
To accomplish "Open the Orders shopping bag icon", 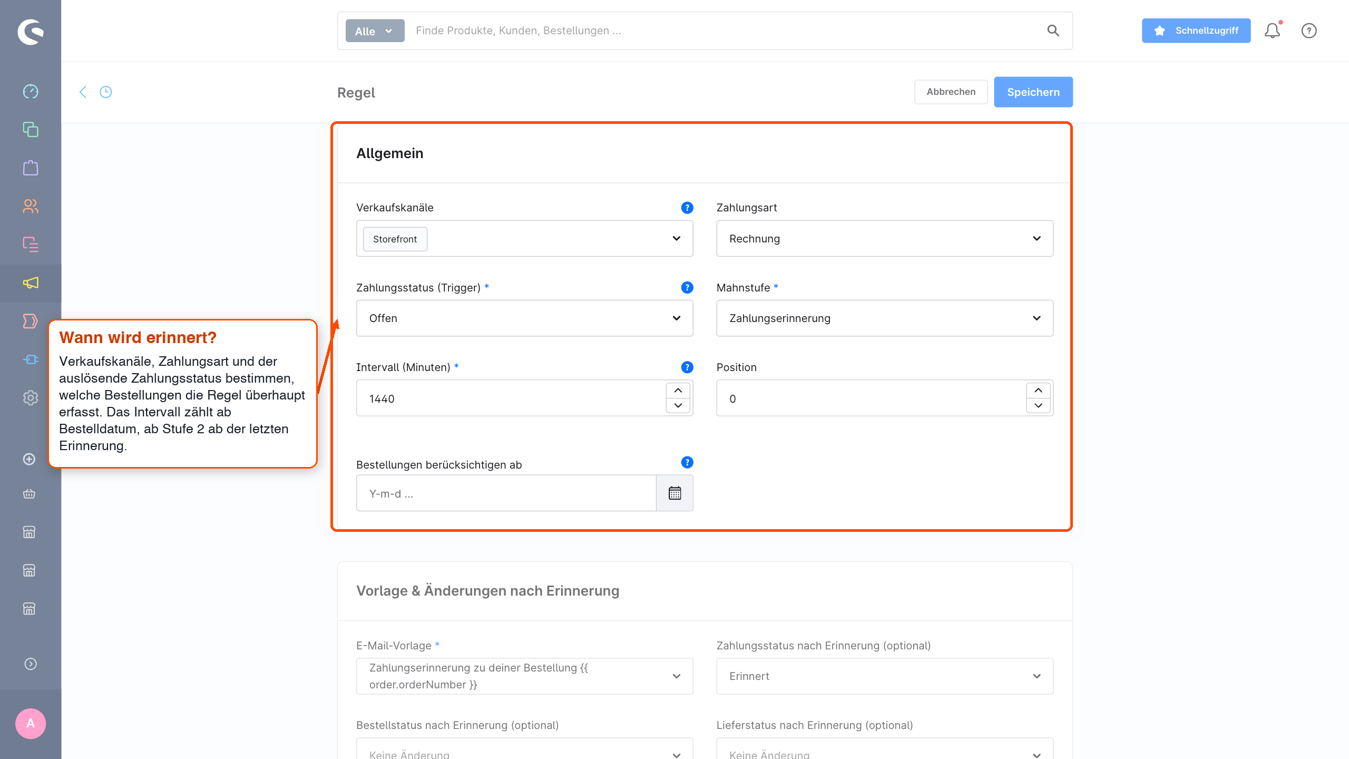I will (31, 168).
